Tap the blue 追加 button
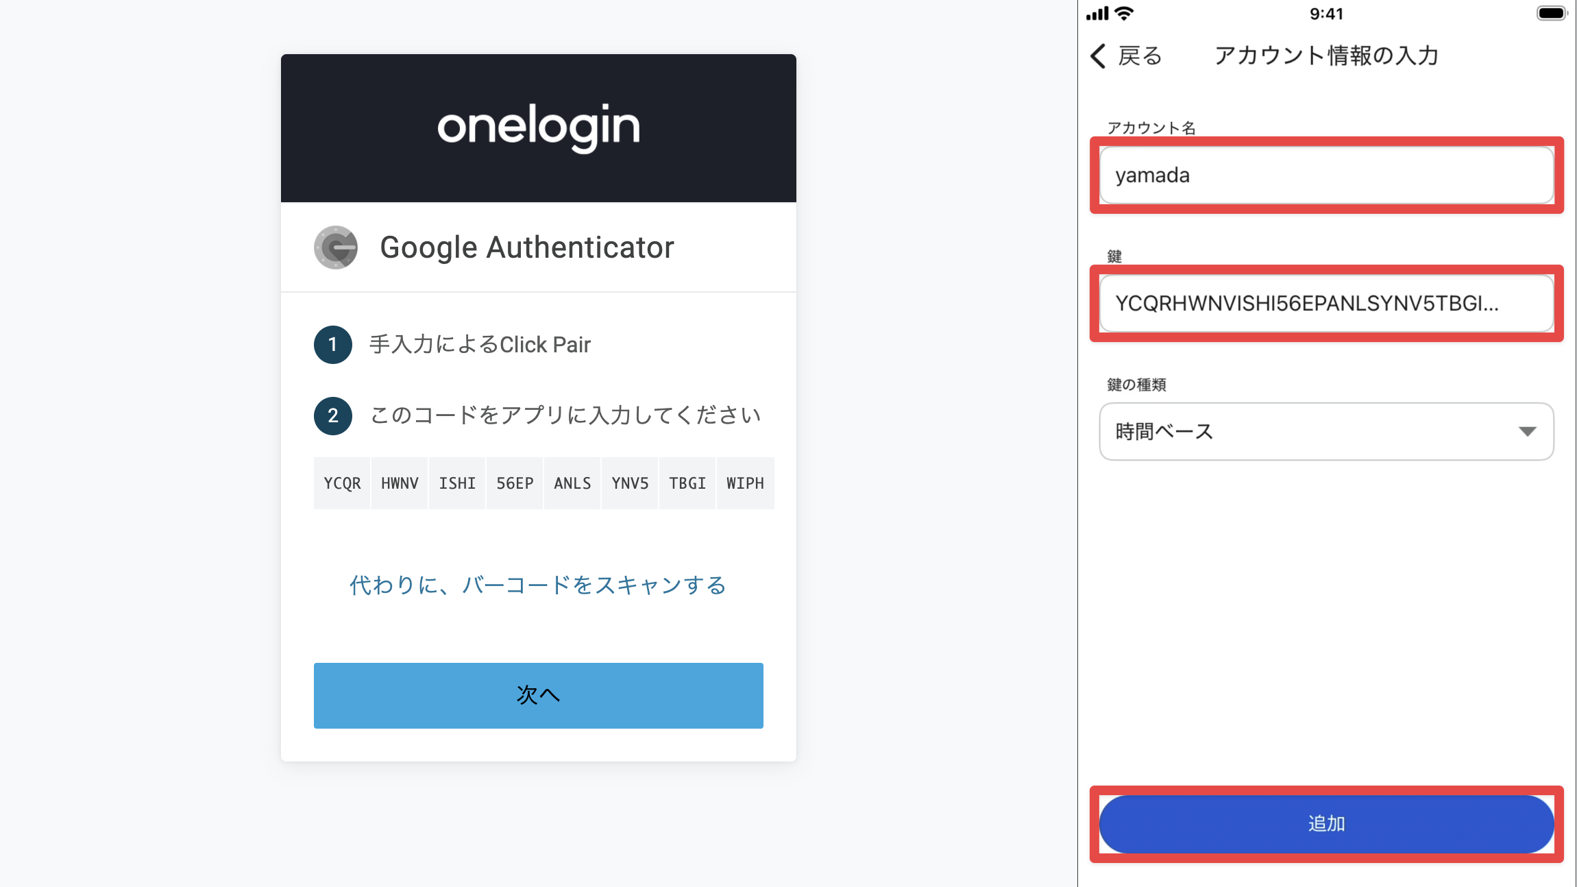The image size is (1577, 887). click(1326, 824)
